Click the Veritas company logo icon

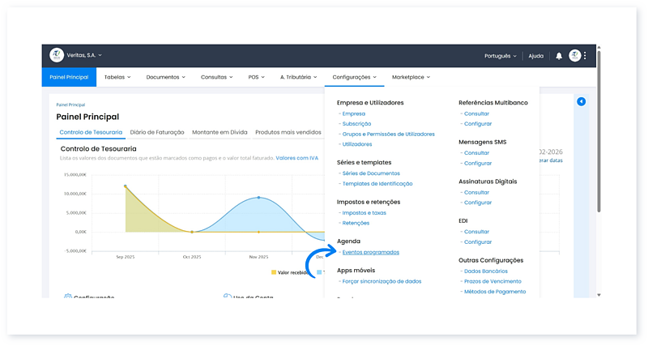[56, 55]
